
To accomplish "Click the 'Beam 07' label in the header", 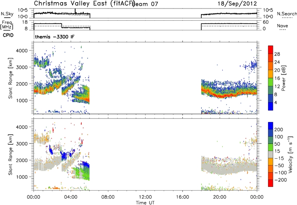I will tap(146, 4).
